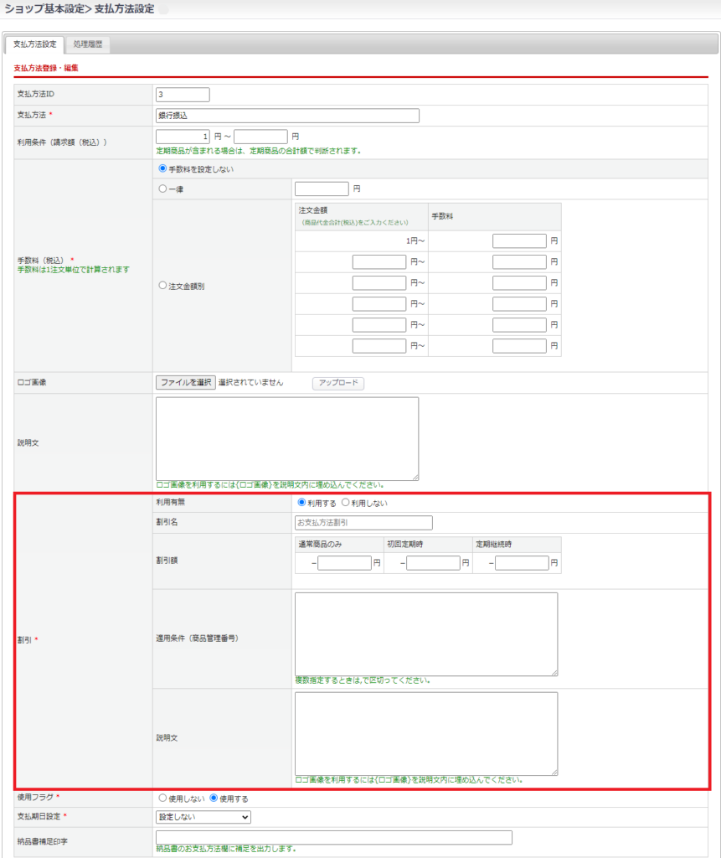The width and height of the screenshot is (721, 858).
Task: Click the 選択されていません file status text
Action: pyautogui.click(x=250, y=382)
